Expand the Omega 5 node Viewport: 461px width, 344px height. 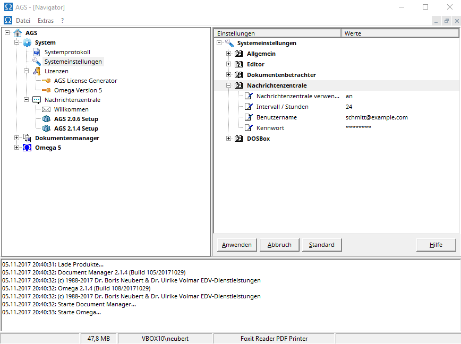tap(17, 148)
